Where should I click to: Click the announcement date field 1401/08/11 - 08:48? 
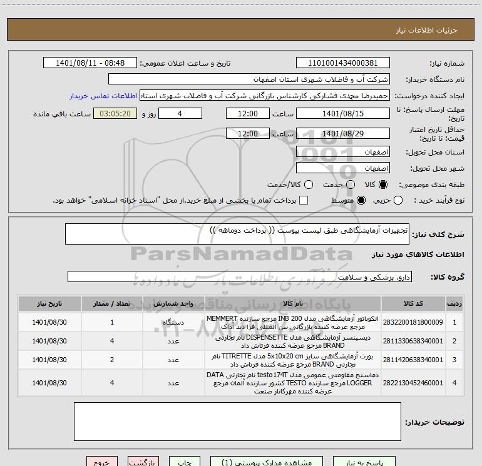[x=90, y=63]
